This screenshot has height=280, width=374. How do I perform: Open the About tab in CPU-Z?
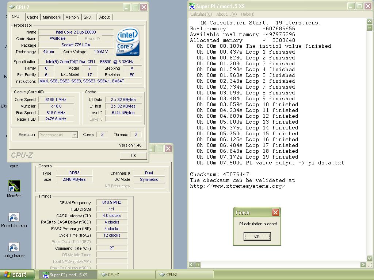104,17
